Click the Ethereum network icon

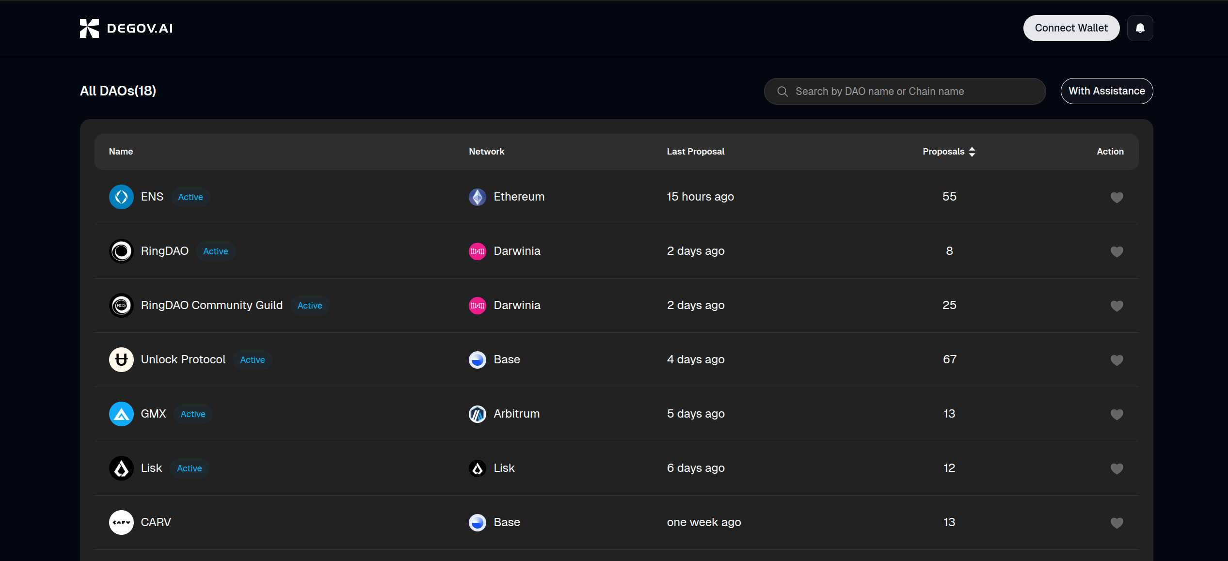477,197
